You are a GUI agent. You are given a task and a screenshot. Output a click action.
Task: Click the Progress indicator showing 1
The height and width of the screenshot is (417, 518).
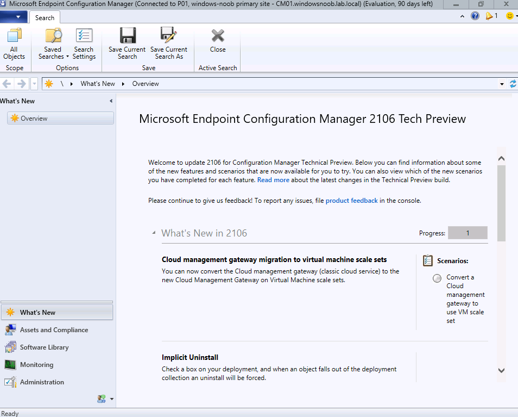pyautogui.click(x=468, y=233)
